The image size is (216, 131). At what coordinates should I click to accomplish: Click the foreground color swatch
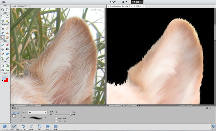click(4, 78)
